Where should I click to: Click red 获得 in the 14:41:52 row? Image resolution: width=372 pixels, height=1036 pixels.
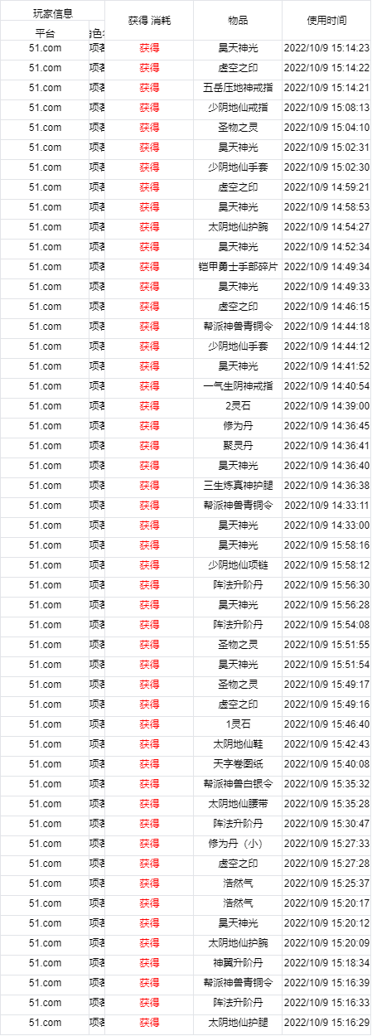[x=149, y=366]
